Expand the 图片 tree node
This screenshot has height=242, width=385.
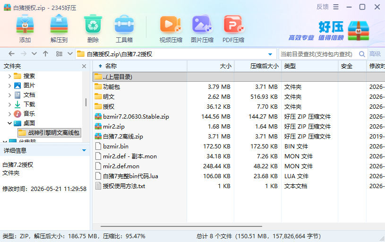(9, 86)
